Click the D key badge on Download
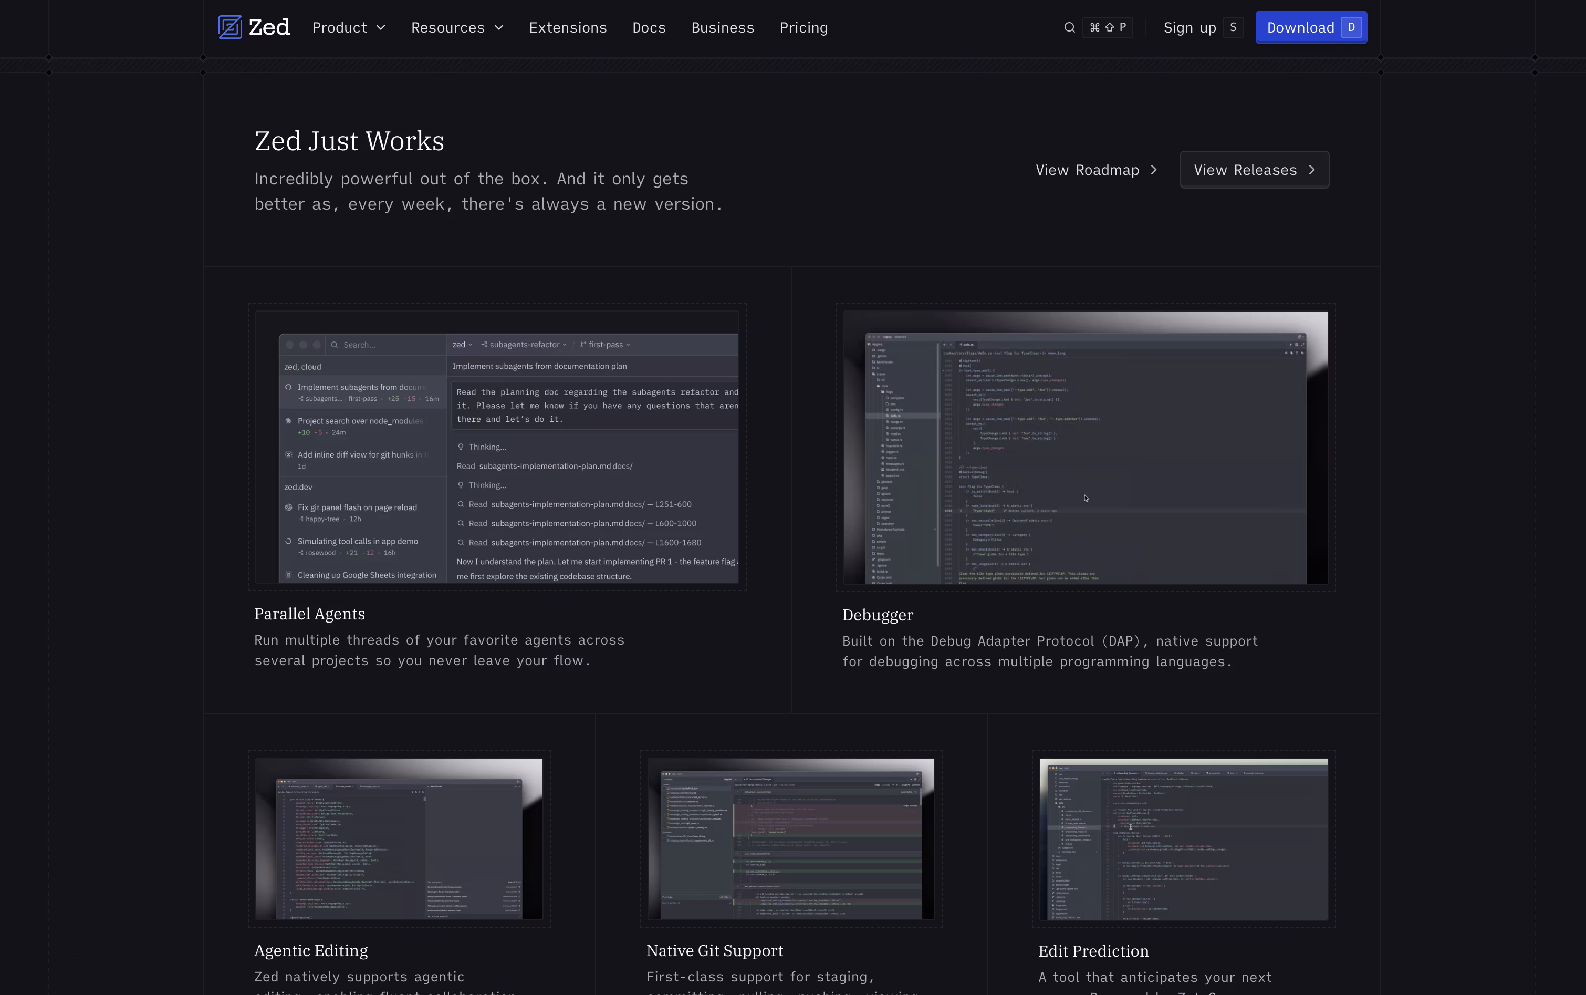 1351,27
